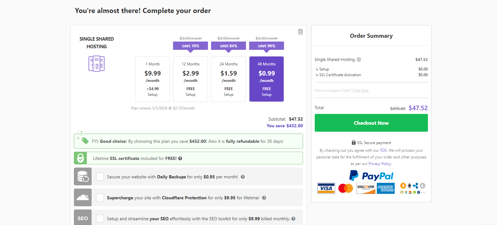Remove Single Shared Hosting via circled x icon
Screen dimensions: 497x225
click(x=359, y=59)
